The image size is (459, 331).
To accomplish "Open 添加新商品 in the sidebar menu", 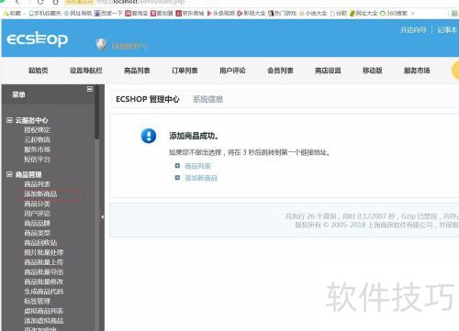I will click(x=40, y=194).
